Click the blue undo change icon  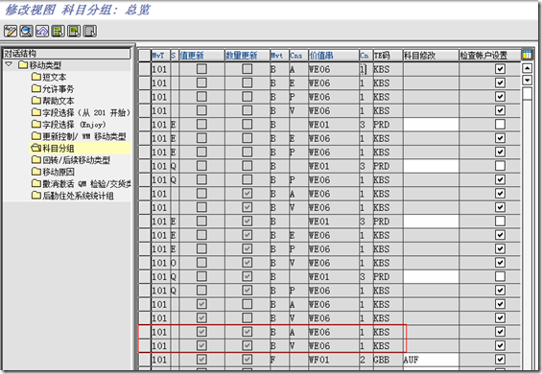[x=42, y=31]
